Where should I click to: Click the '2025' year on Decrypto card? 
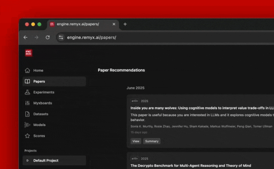pos(144,158)
